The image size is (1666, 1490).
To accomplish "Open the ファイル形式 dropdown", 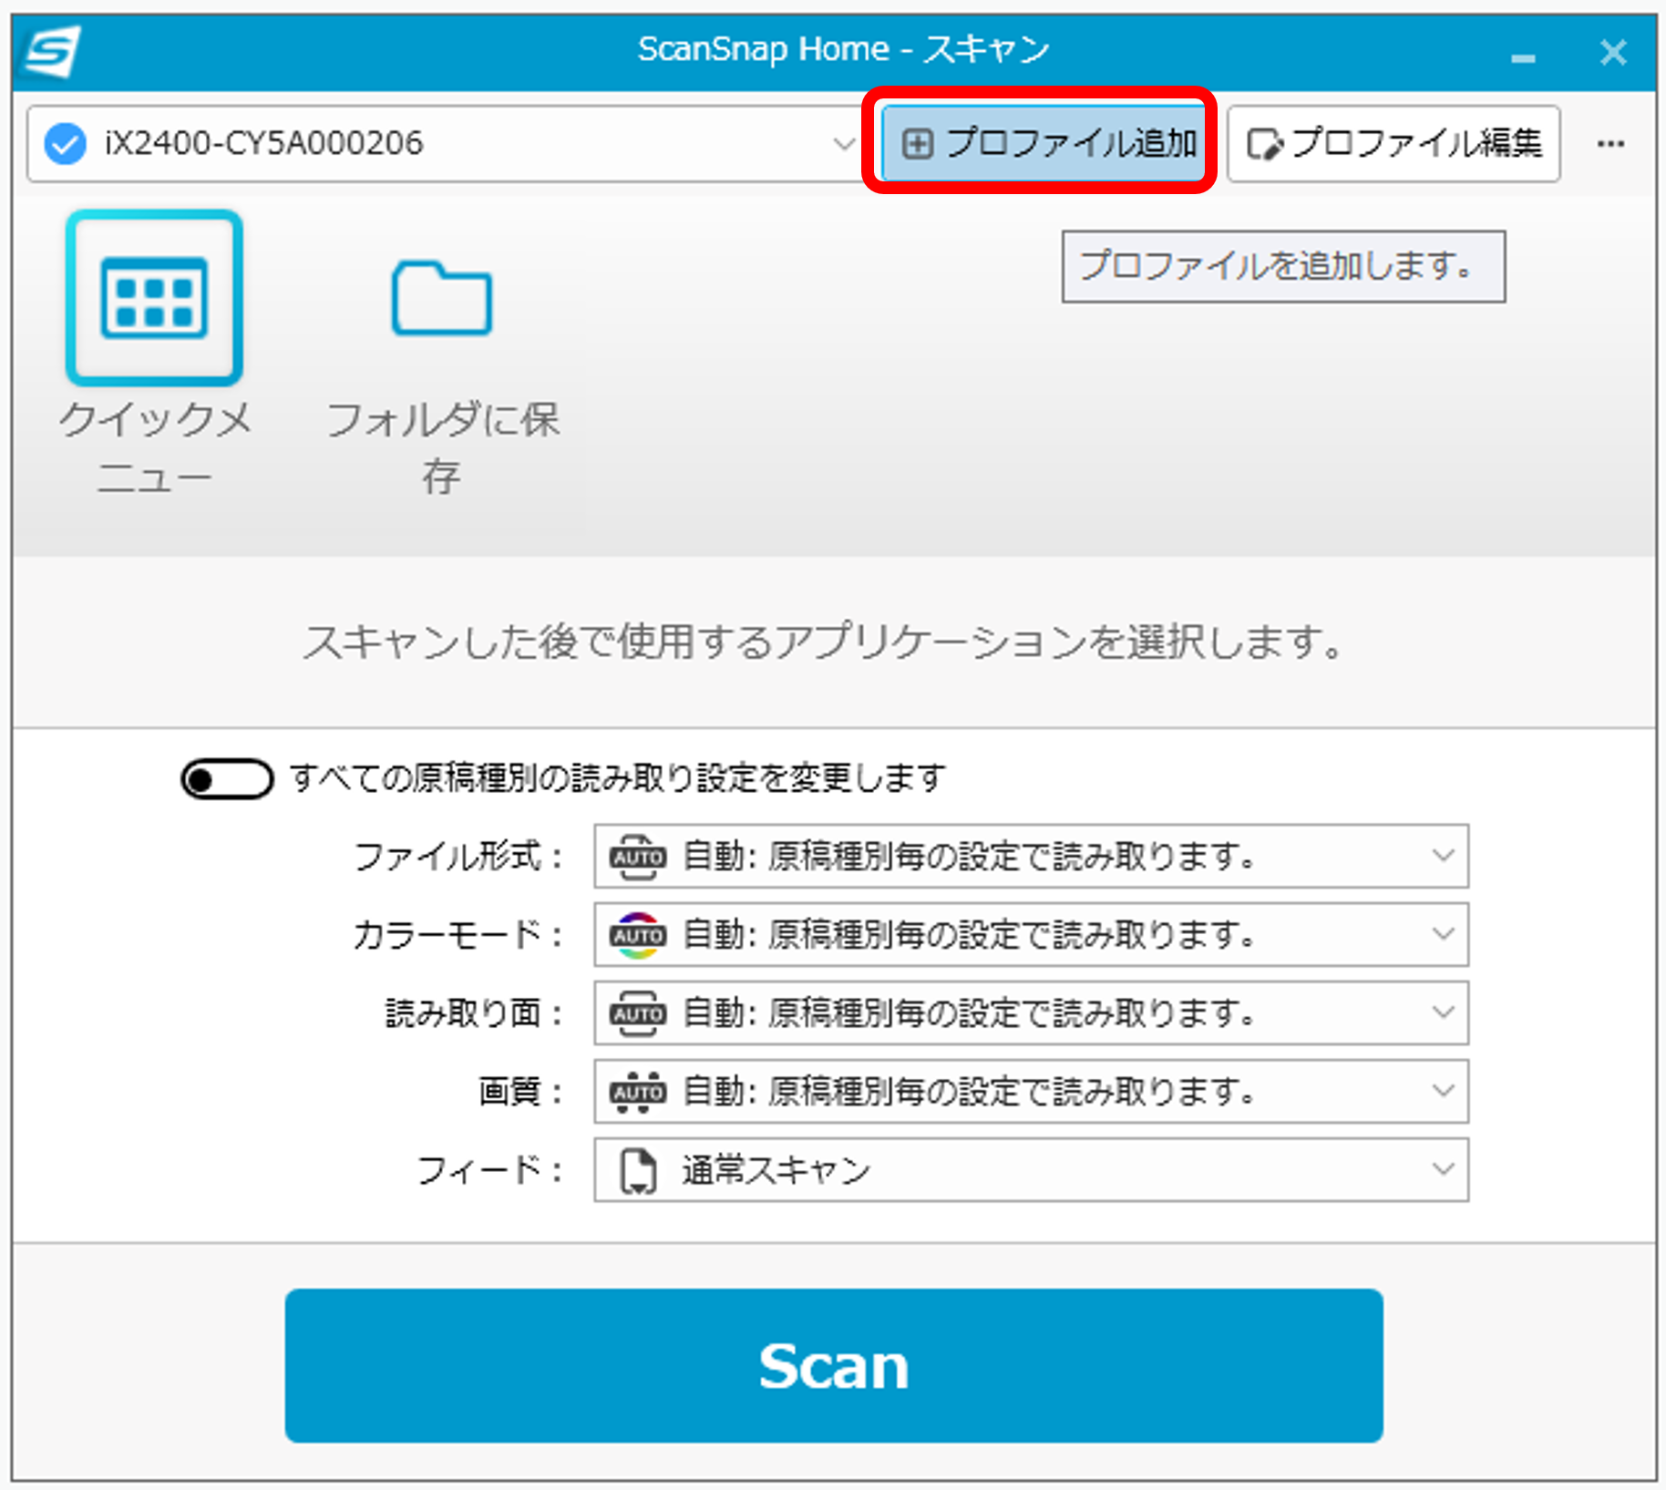I will [1442, 857].
